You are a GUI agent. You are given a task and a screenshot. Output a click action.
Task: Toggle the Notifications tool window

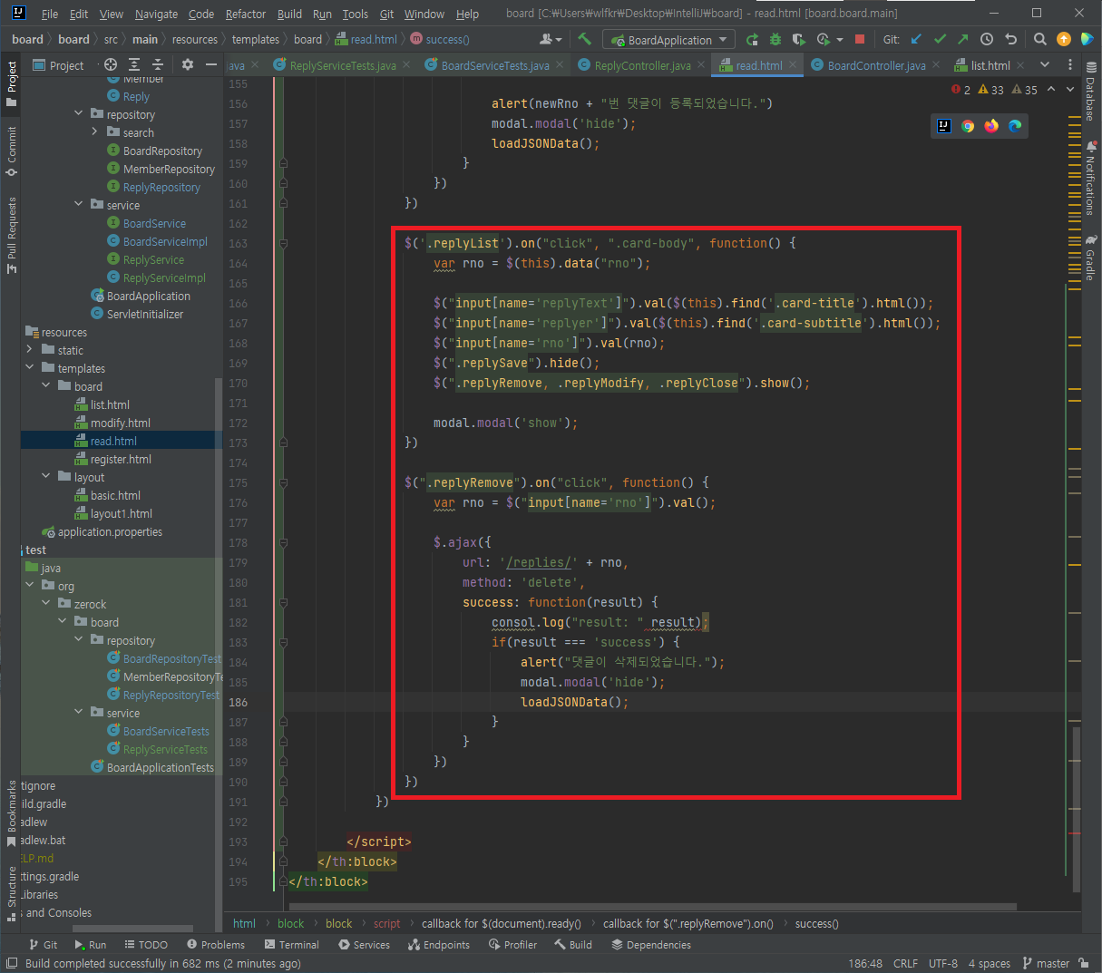coord(1091,178)
